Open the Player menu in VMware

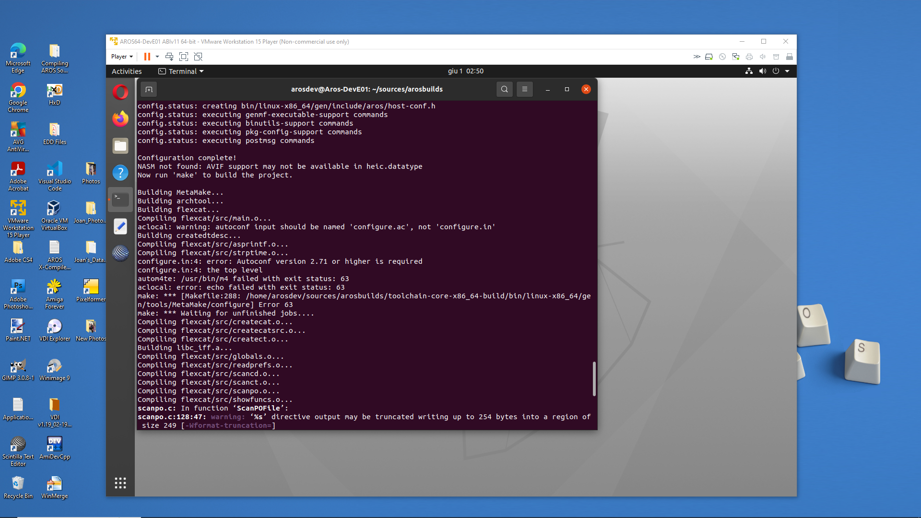(x=122, y=57)
